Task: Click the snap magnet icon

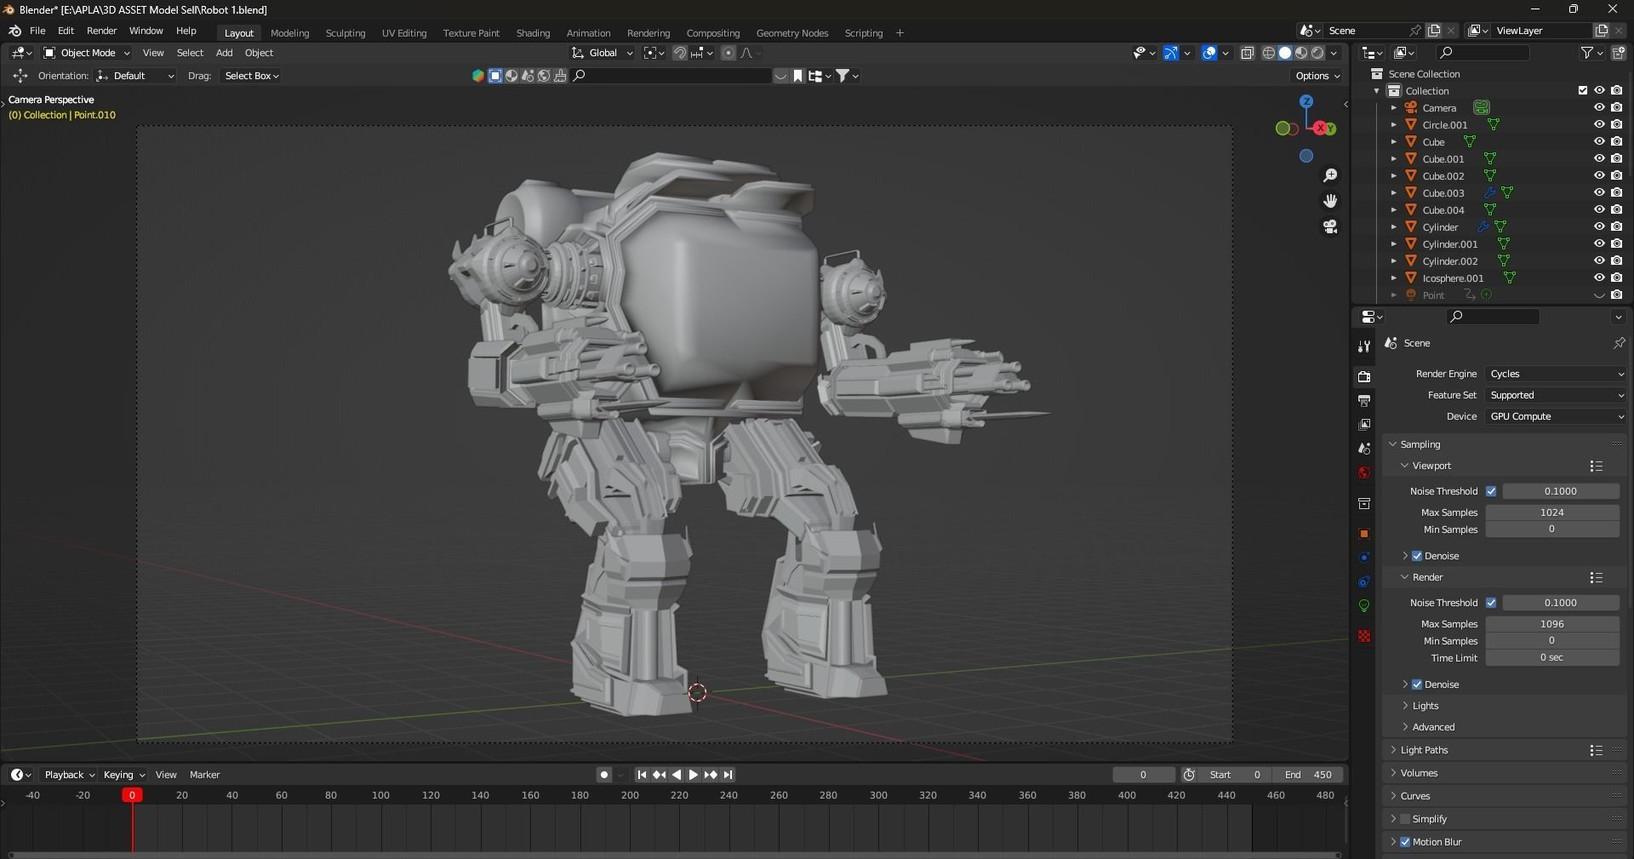Action: point(680,53)
